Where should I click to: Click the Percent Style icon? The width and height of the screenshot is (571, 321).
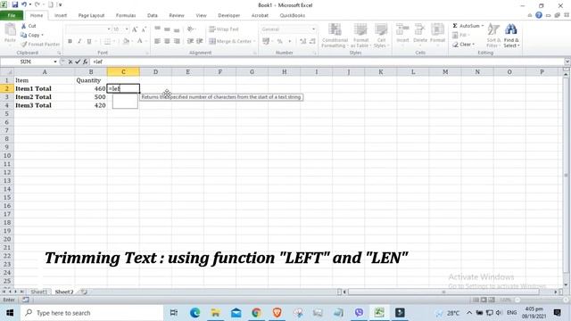[279, 41]
